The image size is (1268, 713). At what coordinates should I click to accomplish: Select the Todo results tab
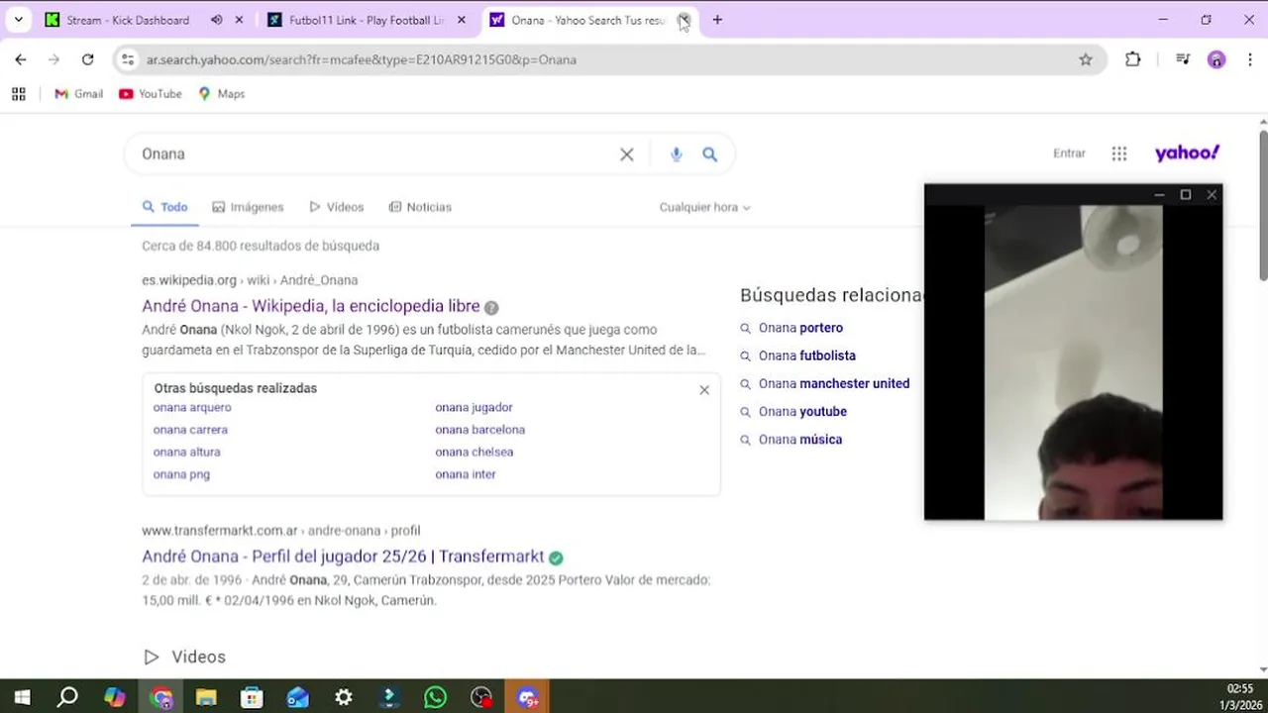tap(164, 207)
